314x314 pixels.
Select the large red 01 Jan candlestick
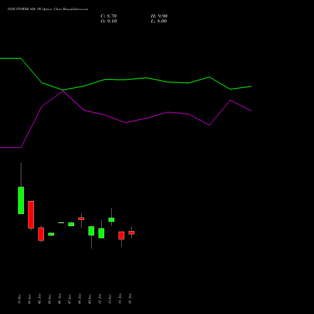tap(31, 215)
